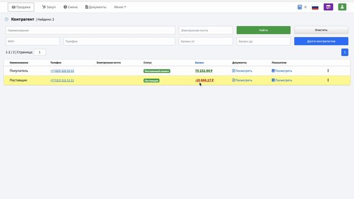
Task: Click the Найдено: 2 counter text
Action: [x=45, y=20]
